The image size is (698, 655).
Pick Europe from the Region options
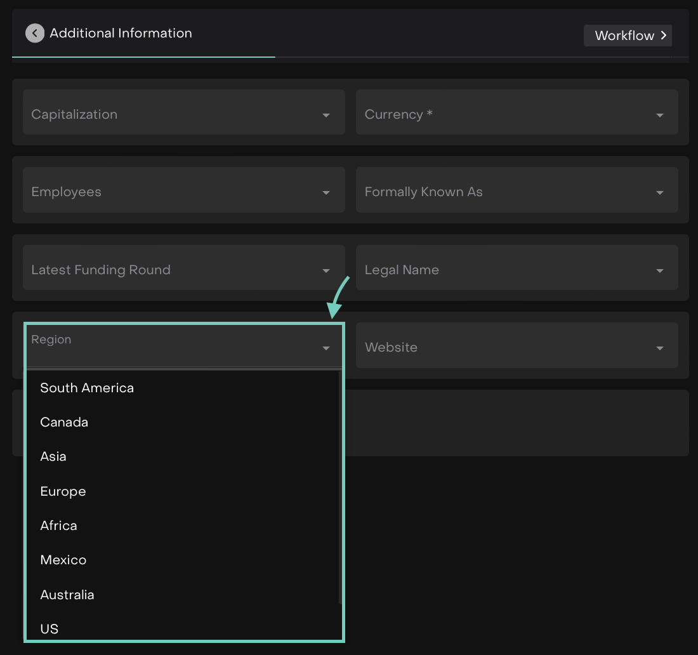(x=63, y=491)
